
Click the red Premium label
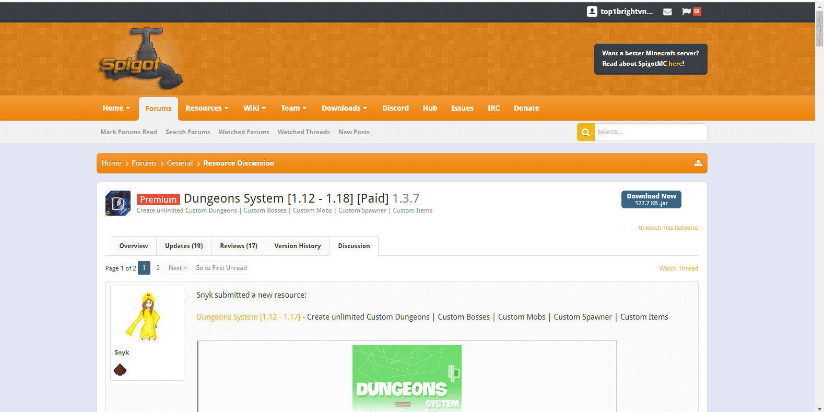[x=158, y=199]
